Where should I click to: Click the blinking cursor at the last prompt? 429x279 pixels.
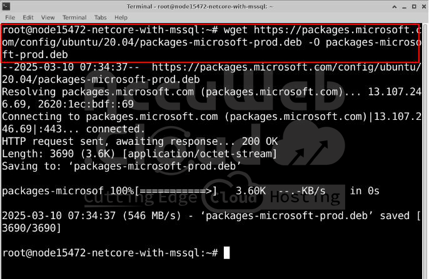coord(226,253)
